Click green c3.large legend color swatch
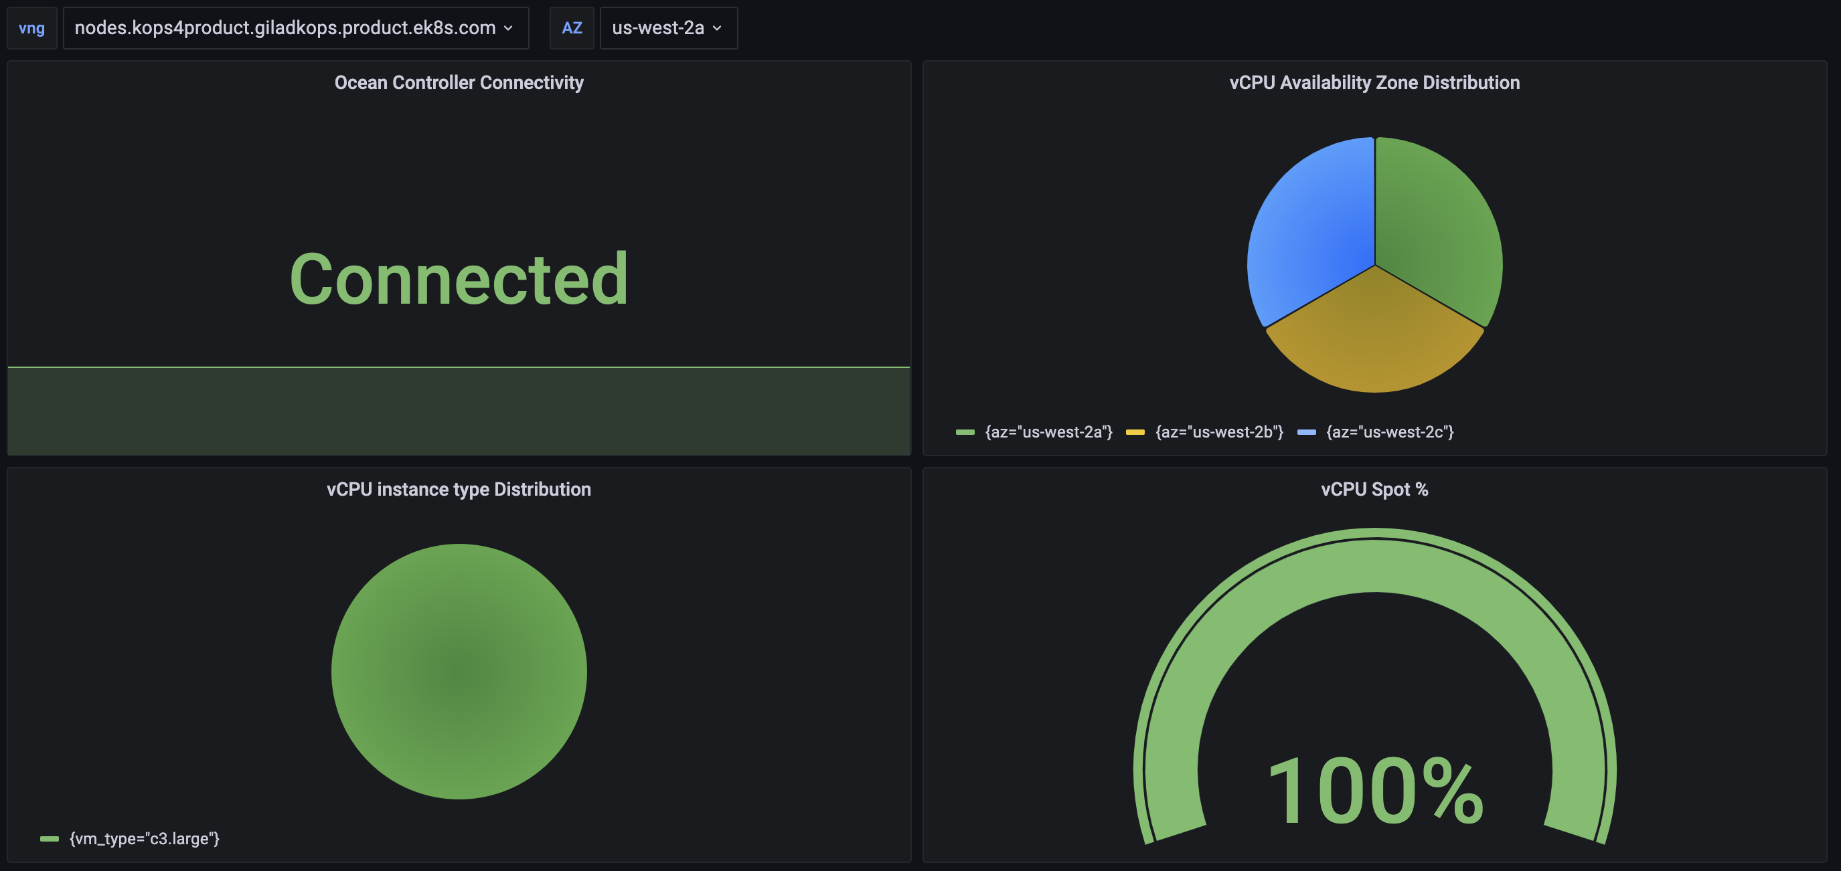 pyautogui.click(x=50, y=839)
